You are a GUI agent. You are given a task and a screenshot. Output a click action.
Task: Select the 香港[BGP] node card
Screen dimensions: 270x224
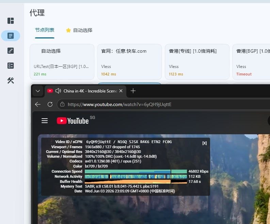tap(251, 62)
